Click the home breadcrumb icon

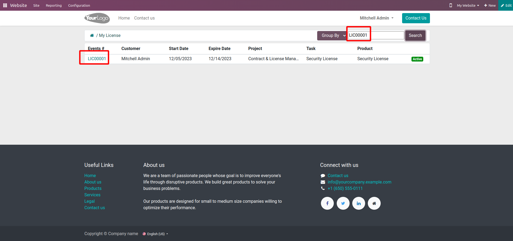[x=92, y=35]
